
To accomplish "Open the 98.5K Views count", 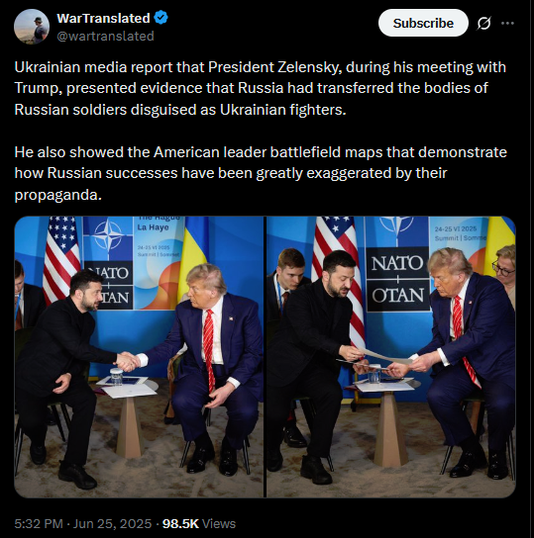I will click(x=199, y=523).
